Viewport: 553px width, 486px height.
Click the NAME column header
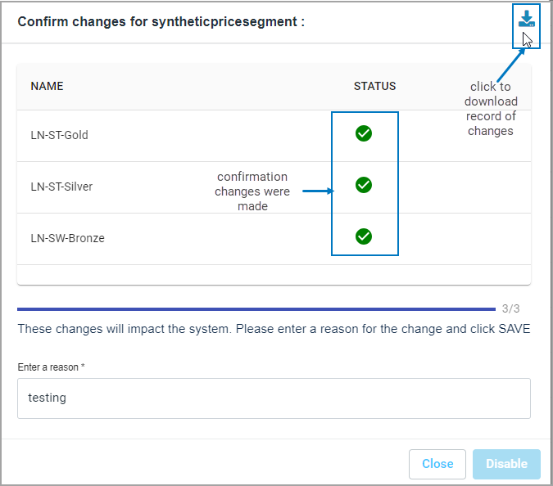pos(47,86)
